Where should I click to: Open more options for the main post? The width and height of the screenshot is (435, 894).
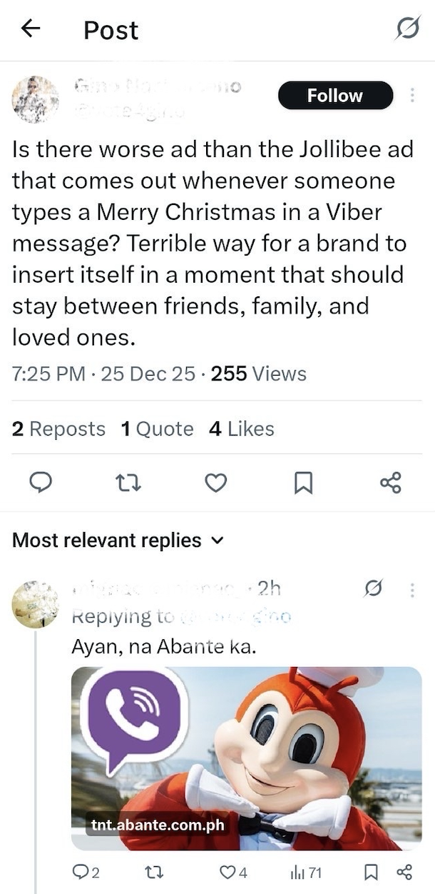(x=411, y=96)
